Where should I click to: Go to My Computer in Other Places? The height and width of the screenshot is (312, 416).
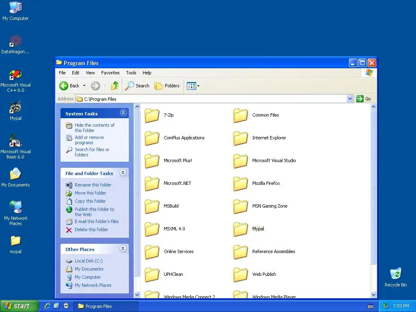coord(83,277)
